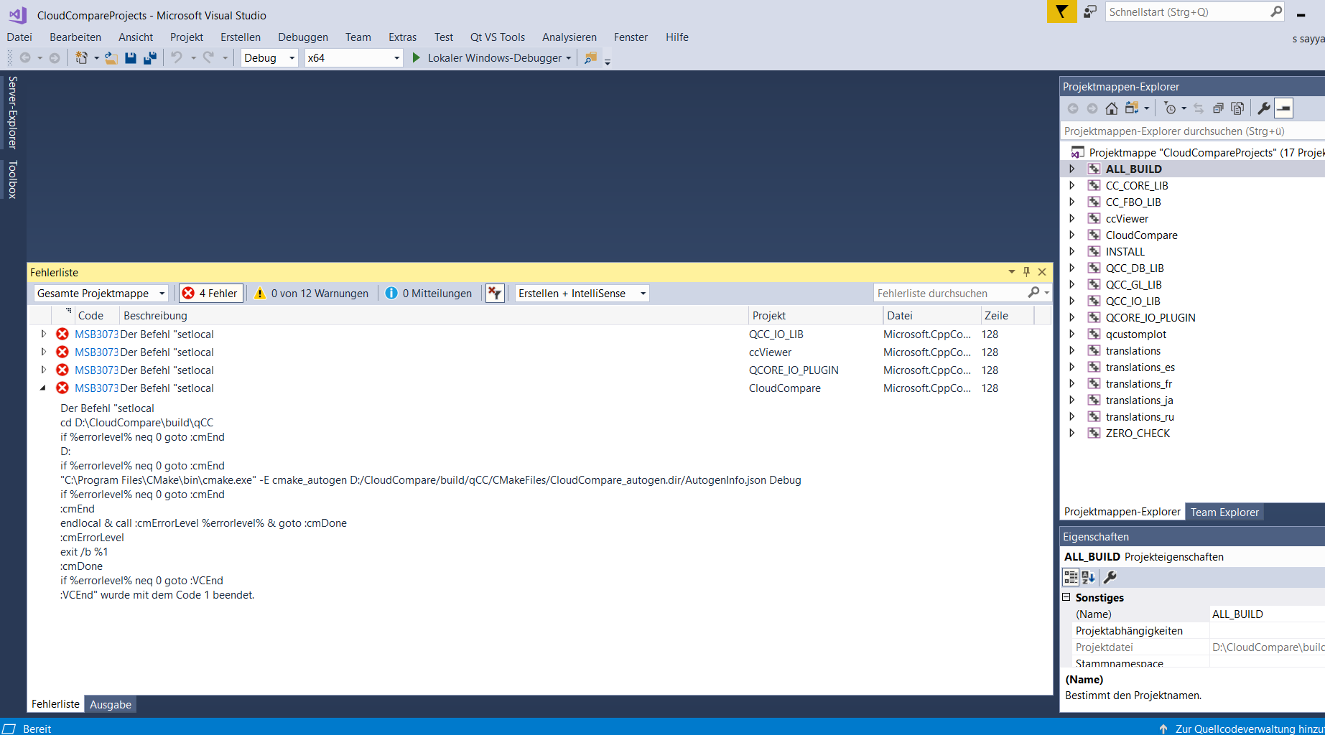Click the Save icon in toolbar
The width and height of the screenshot is (1325, 735).
[131, 57]
